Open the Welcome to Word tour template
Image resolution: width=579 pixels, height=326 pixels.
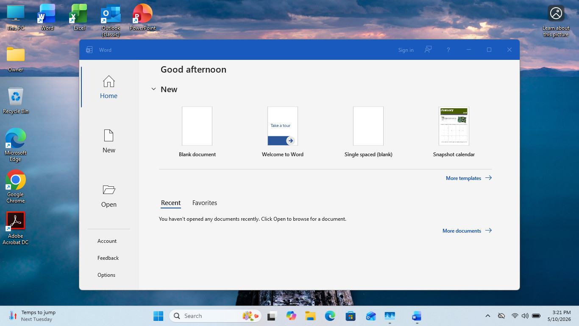pos(283,132)
